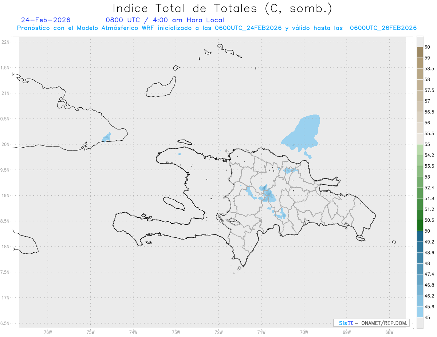Click the "52.4" colorbar value
Image resolution: width=437 pixels, height=337 pixels.
tap(429, 188)
